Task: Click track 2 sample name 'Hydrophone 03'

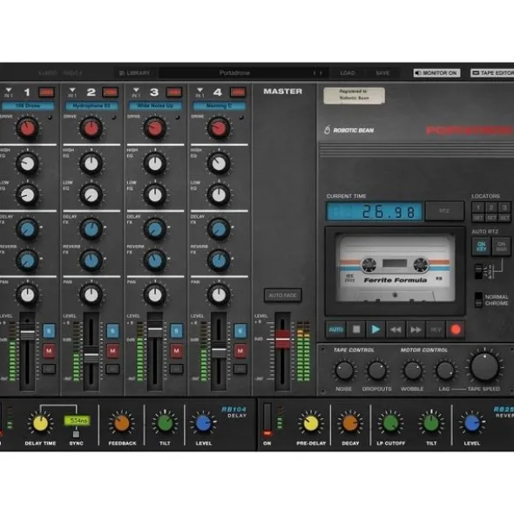Action: click(x=91, y=105)
